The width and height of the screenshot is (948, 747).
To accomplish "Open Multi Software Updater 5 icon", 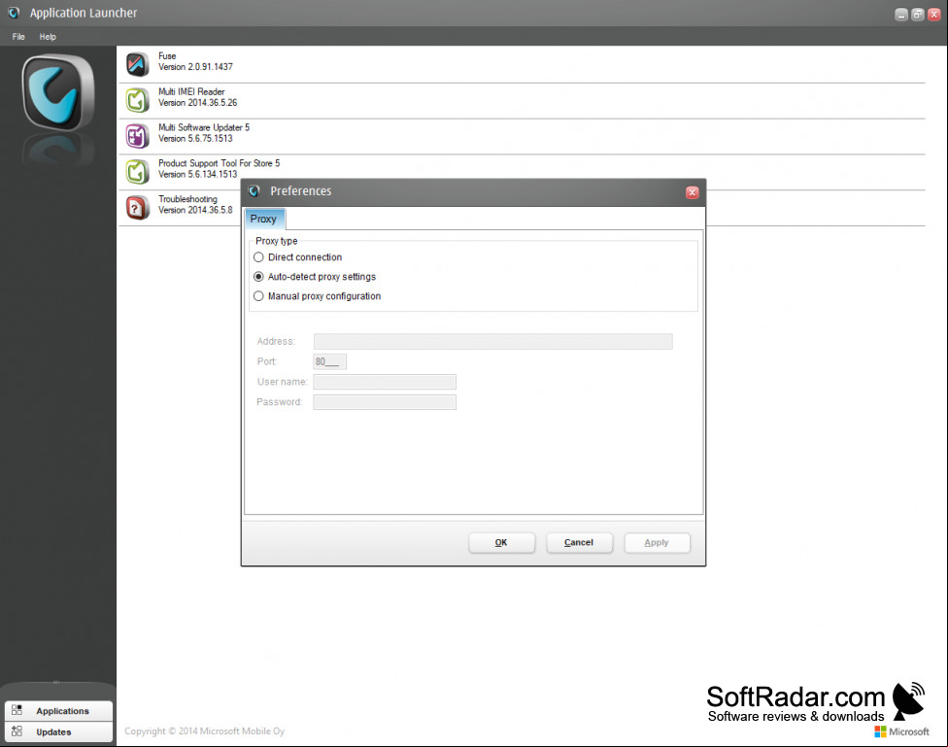I will point(137,136).
